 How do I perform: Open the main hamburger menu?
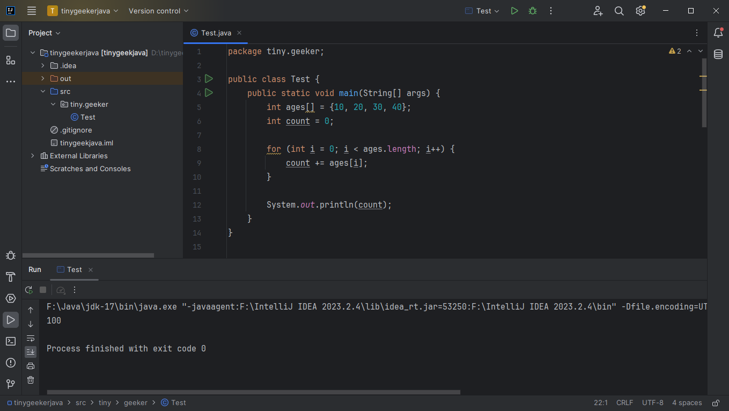coord(32,11)
